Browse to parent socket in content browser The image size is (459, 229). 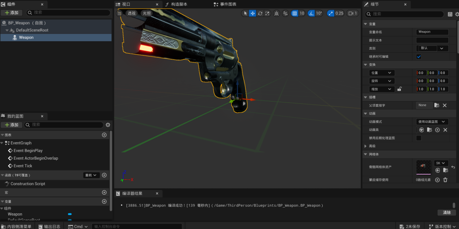pos(437,105)
